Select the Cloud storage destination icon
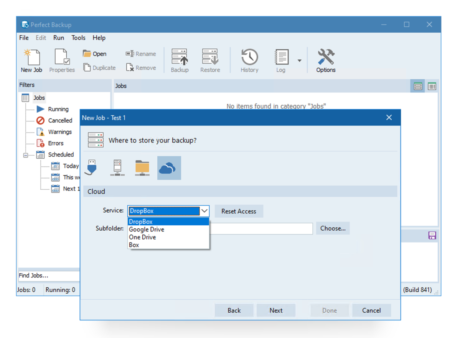 (x=169, y=168)
